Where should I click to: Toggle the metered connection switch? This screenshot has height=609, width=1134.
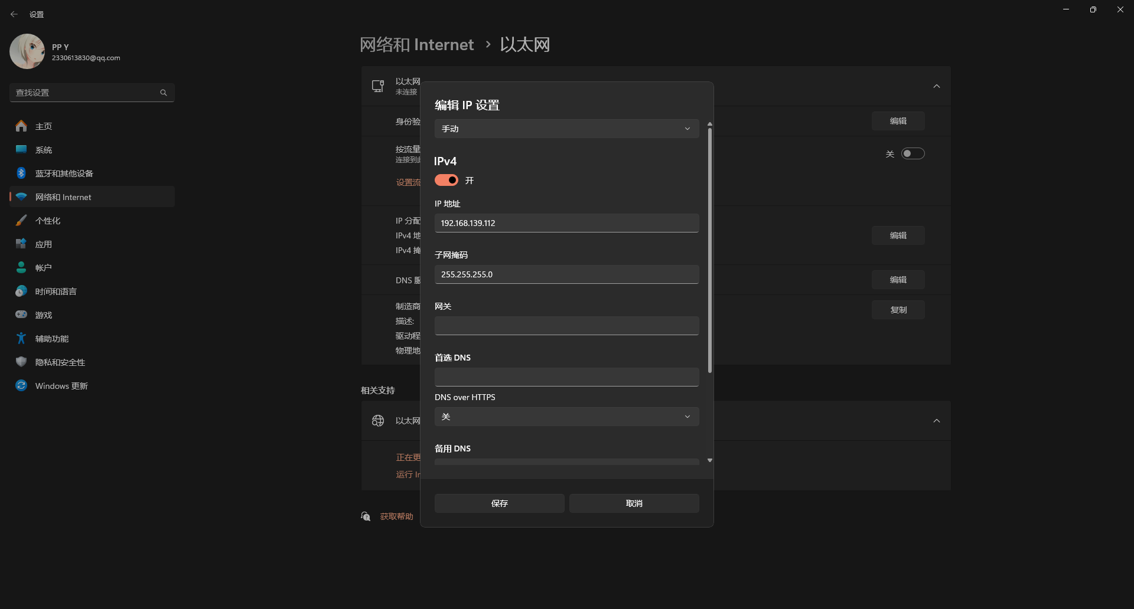pyautogui.click(x=913, y=154)
